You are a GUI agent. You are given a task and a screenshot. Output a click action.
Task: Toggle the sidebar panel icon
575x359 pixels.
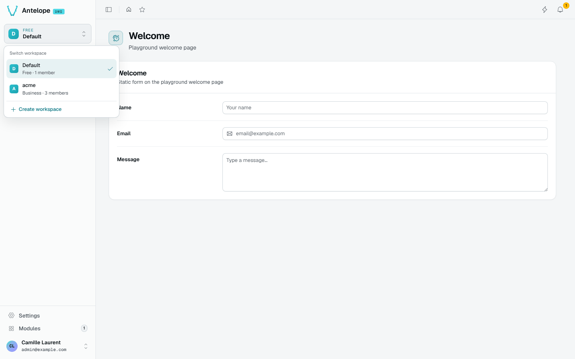pyautogui.click(x=109, y=10)
